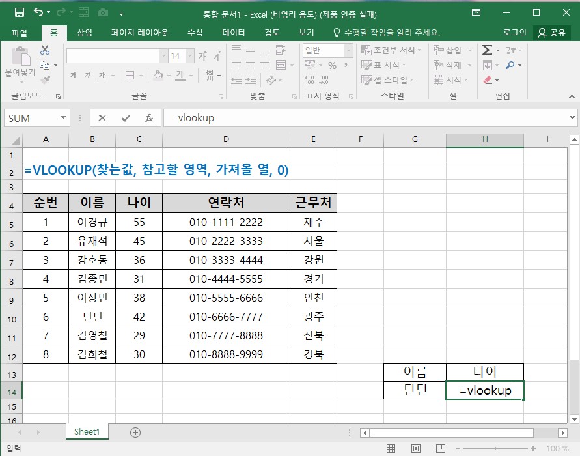Click the Paste clipboard icon
Screen dimensions: 580x456
21,56
